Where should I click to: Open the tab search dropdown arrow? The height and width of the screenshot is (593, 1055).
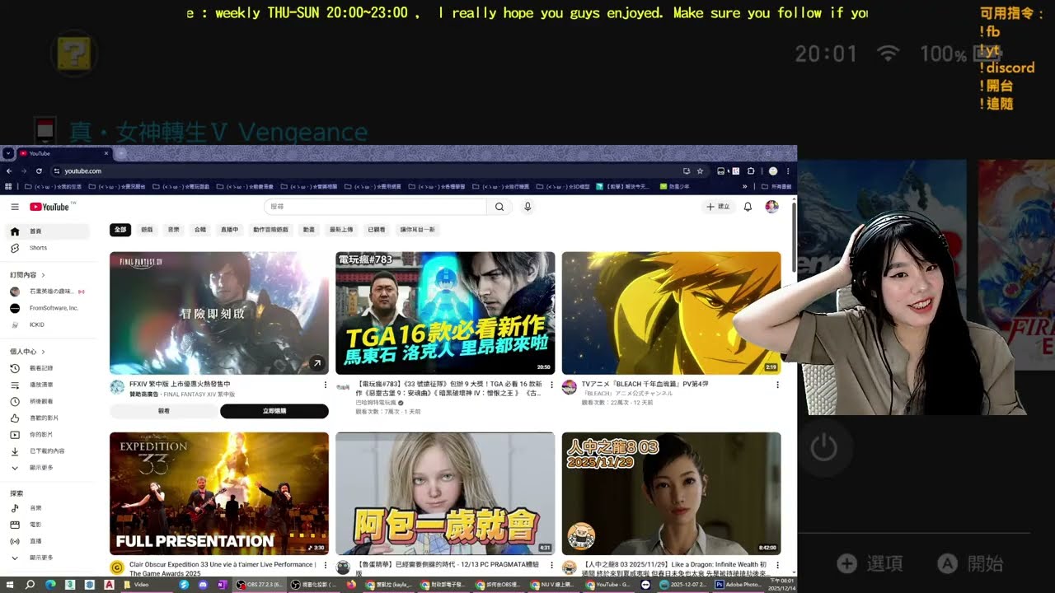[x=7, y=153]
